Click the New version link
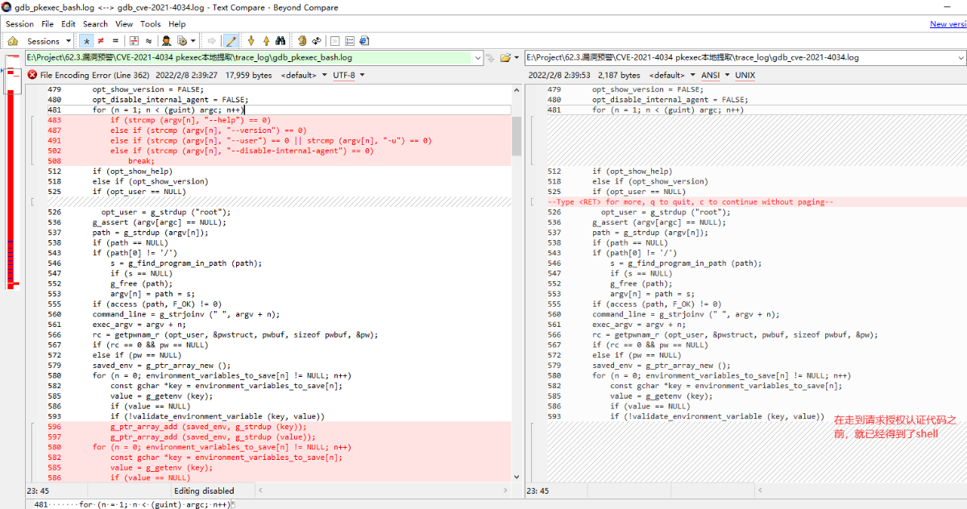 click(x=948, y=24)
